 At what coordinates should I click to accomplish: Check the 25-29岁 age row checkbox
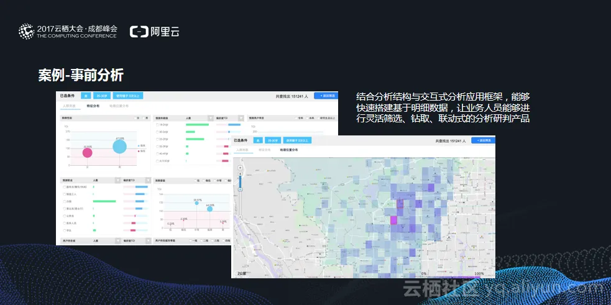click(157, 139)
